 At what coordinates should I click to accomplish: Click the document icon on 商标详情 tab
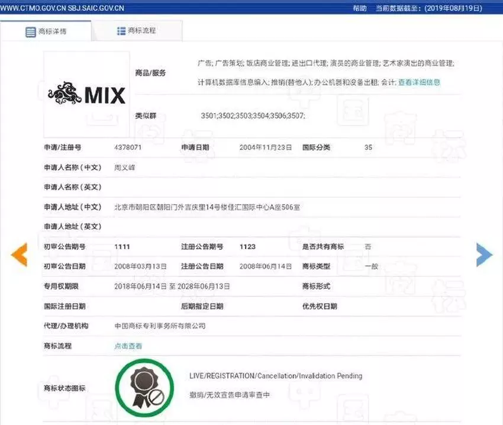pyautogui.click(x=30, y=31)
